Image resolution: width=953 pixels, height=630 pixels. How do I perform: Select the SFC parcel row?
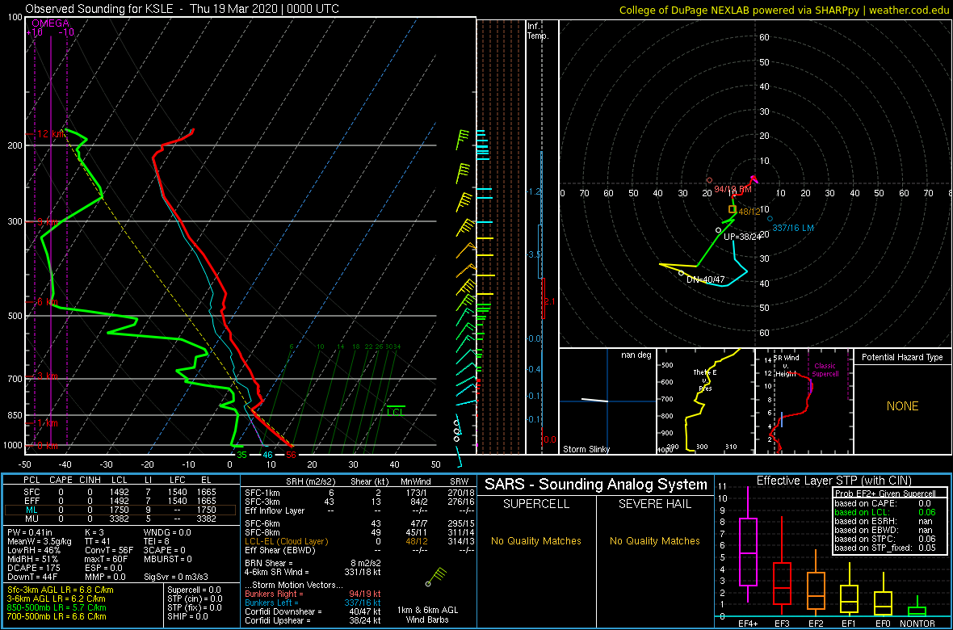120,491
